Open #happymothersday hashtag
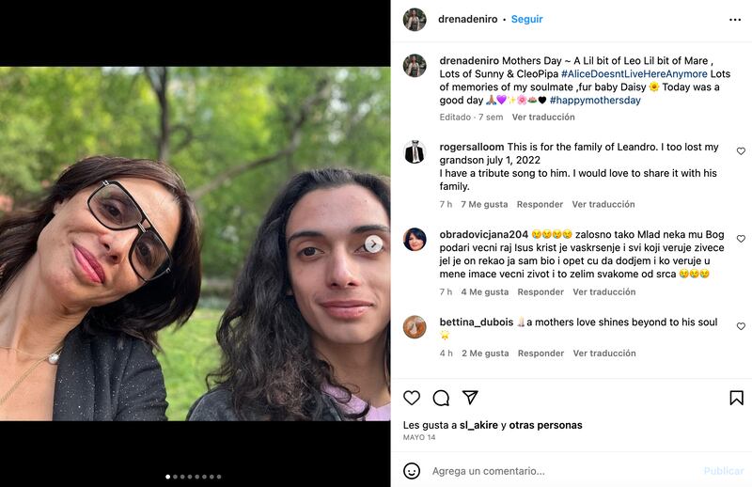The width and height of the screenshot is (752, 487). (595, 100)
